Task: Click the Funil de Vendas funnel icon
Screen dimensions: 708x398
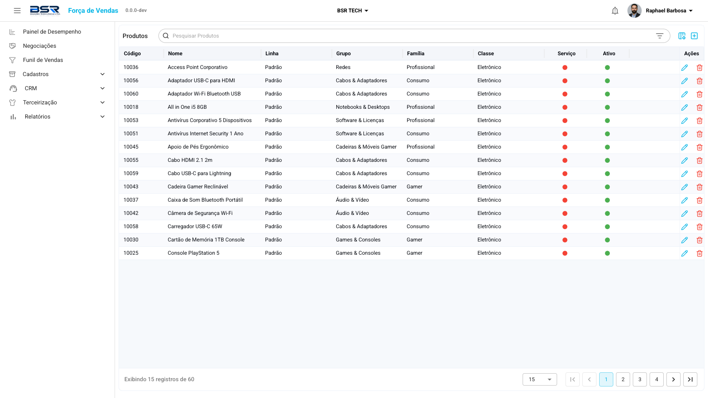Action: (x=12, y=60)
